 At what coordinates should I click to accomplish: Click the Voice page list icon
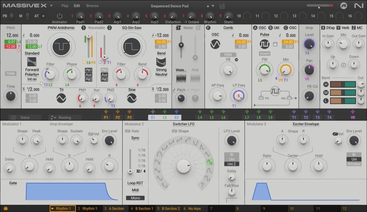(13, 117)
